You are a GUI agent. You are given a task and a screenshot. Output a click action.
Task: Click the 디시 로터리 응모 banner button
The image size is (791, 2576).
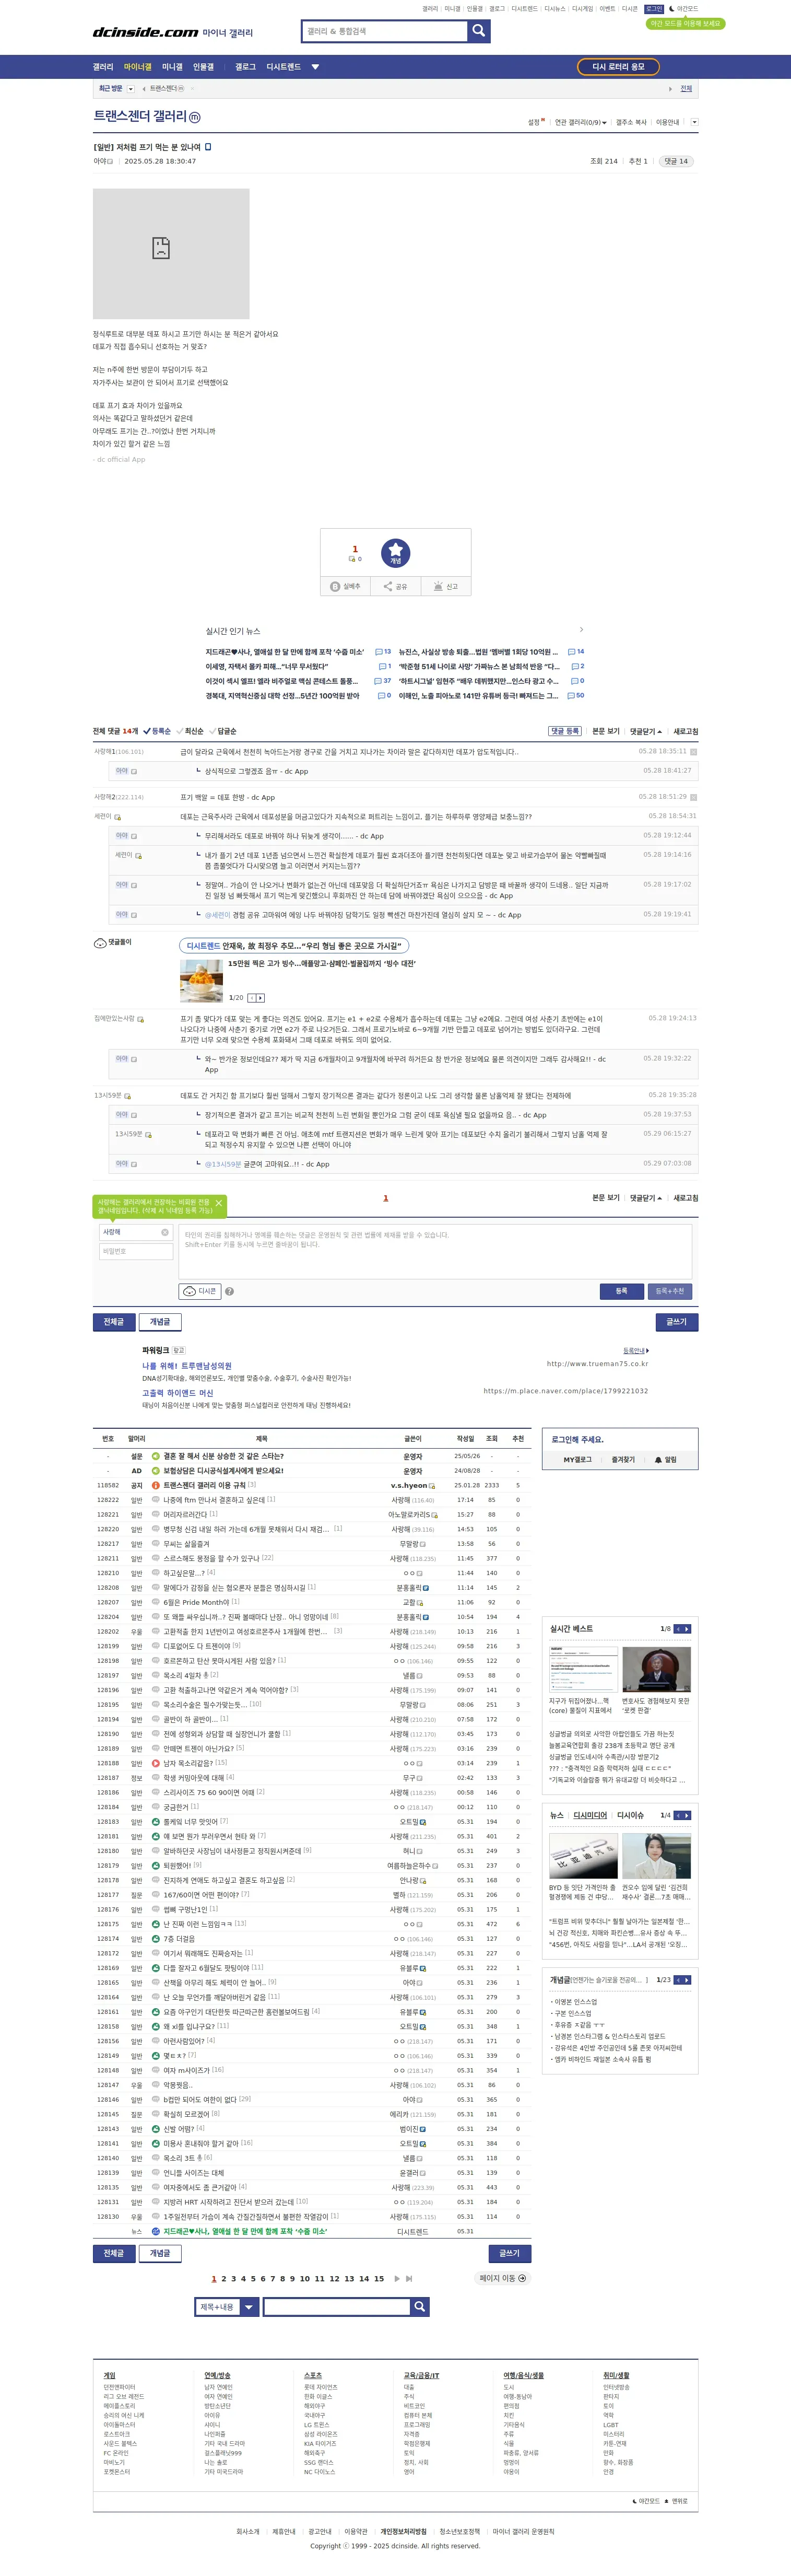[618, 67]
